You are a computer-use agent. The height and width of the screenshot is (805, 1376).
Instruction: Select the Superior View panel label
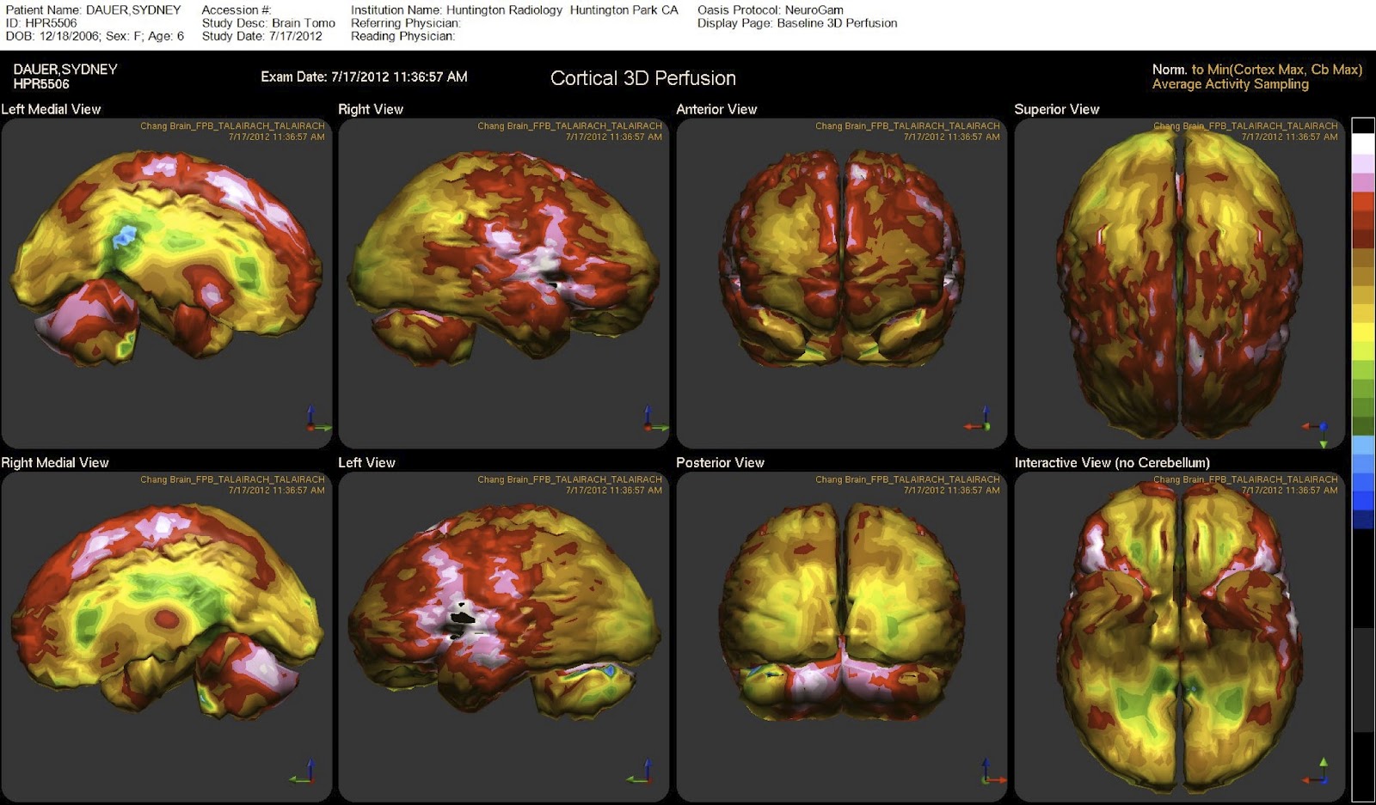[x=1057, y=109]
